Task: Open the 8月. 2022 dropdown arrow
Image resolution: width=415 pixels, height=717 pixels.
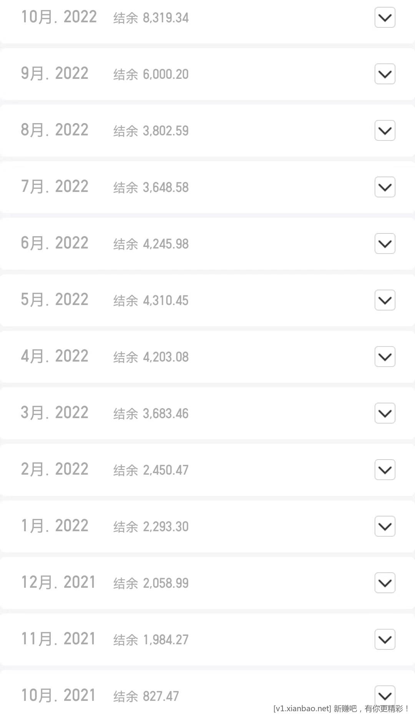Action: (x=385, y=130)
